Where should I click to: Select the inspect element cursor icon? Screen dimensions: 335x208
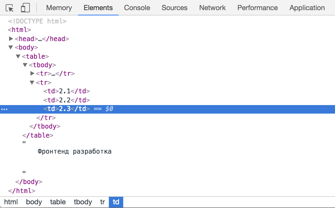tap(9, 8)
